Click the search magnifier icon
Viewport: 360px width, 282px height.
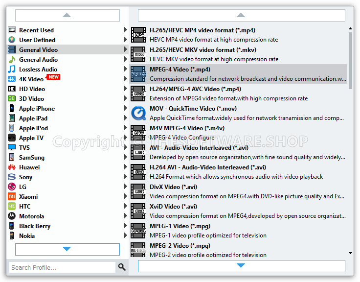coord(122,267)
